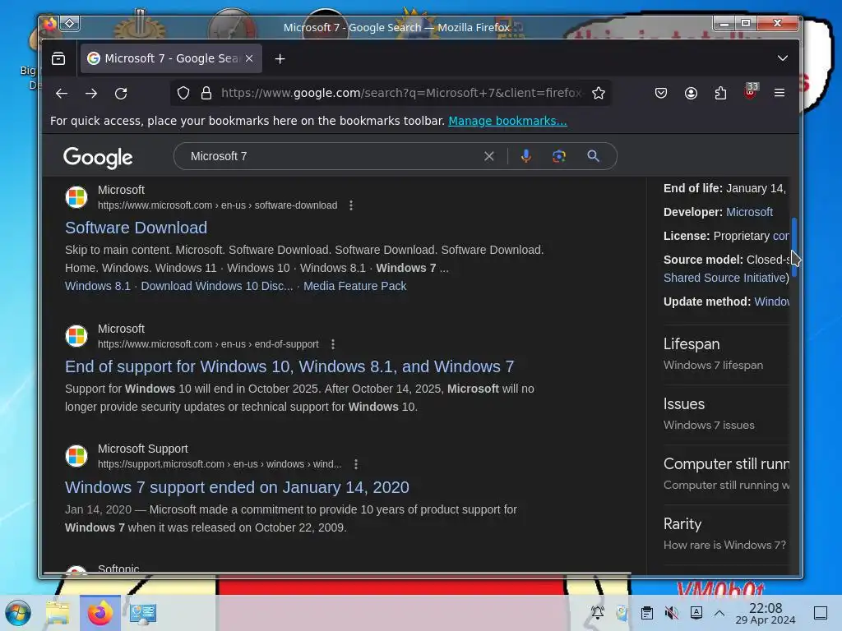Clear the Google search query
842x631 pixels.
coord(488,156)
